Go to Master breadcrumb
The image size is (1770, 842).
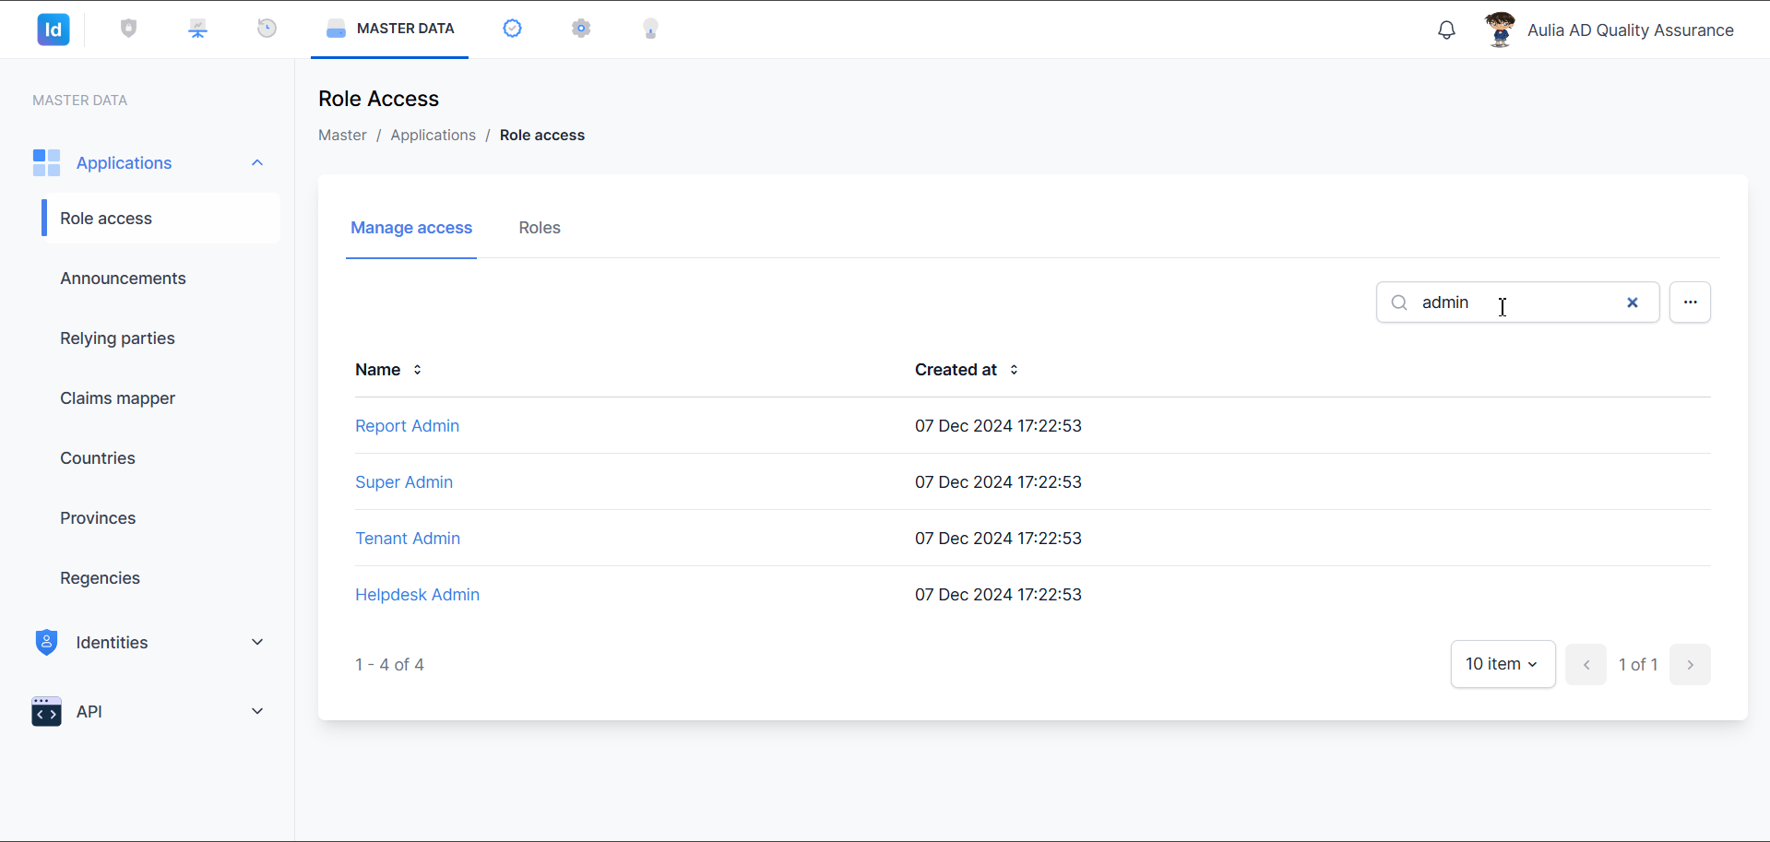pyautogui.click(x=342, y=135)
